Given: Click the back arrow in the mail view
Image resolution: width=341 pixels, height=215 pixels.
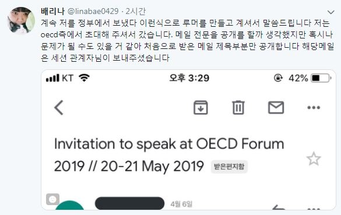Looking at the screenshot, I should 59,107.
